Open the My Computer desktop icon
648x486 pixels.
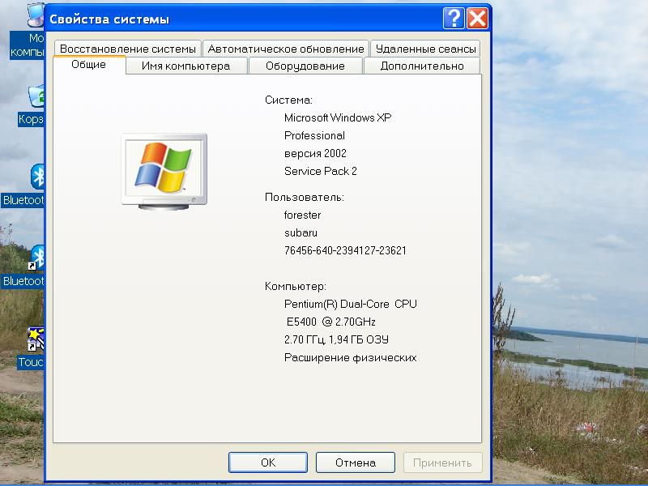[x=36, y=16]
